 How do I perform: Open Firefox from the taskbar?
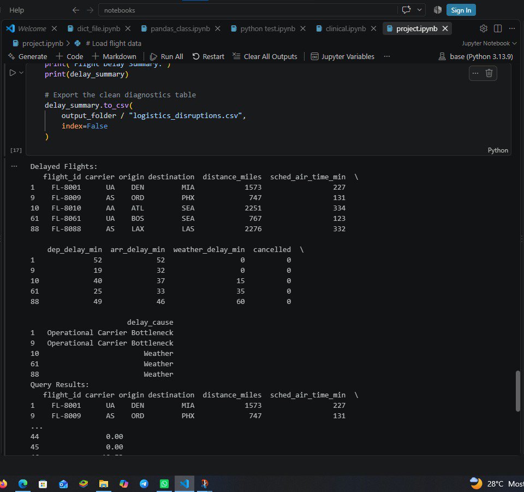click(x=3, y=484)
